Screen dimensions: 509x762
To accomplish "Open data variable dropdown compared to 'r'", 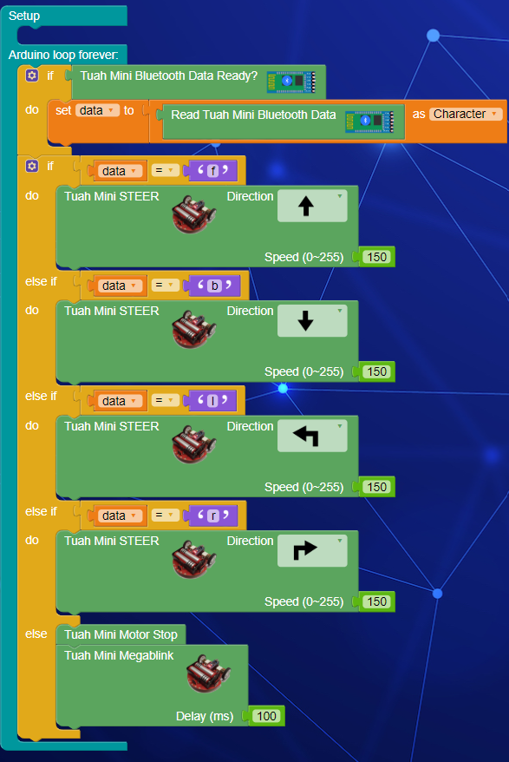I will pyautogui.click(x=121, y=516).
